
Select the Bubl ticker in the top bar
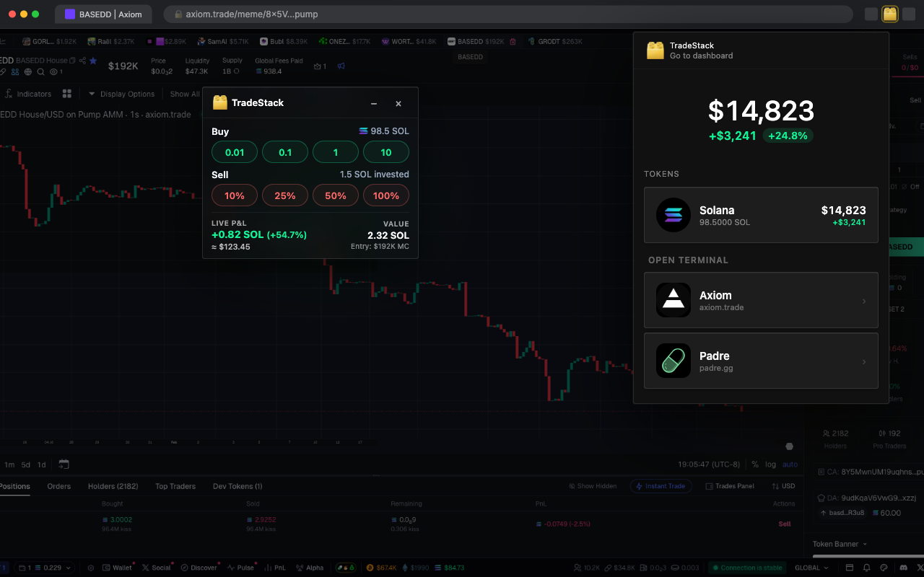pyautogui.click(x=284, y=42)
